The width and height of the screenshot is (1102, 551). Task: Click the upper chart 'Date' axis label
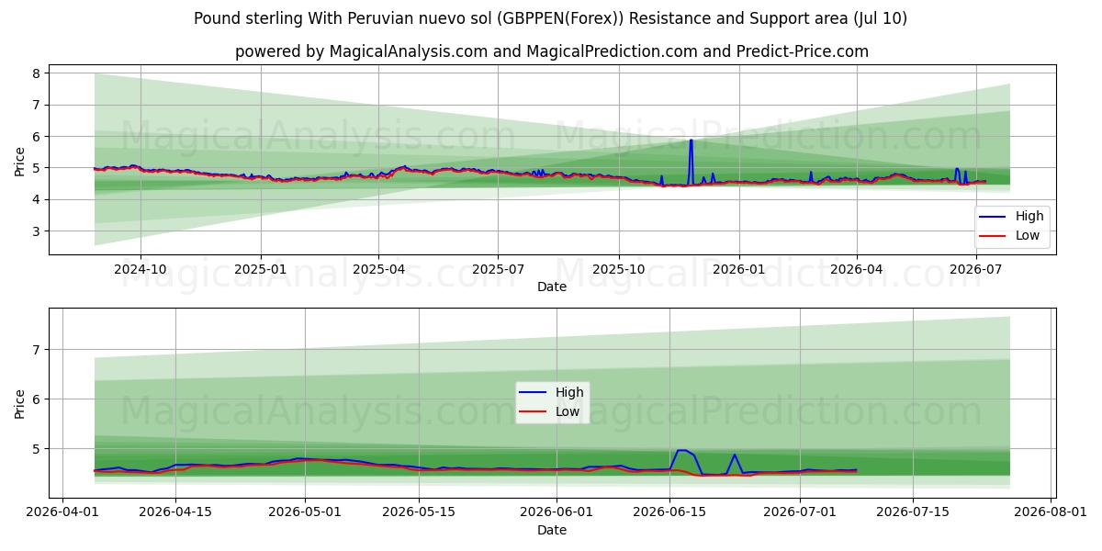coord(552,287)
